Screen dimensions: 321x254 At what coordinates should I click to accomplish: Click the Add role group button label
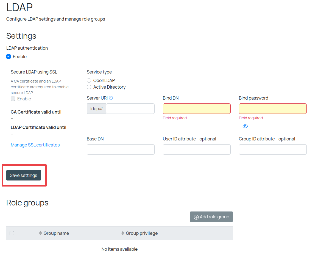click(x=214, y=217)
